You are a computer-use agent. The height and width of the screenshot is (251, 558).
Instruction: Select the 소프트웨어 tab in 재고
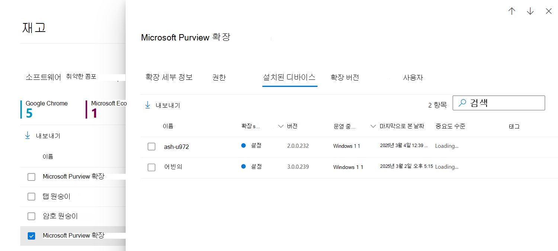[43, 77]
